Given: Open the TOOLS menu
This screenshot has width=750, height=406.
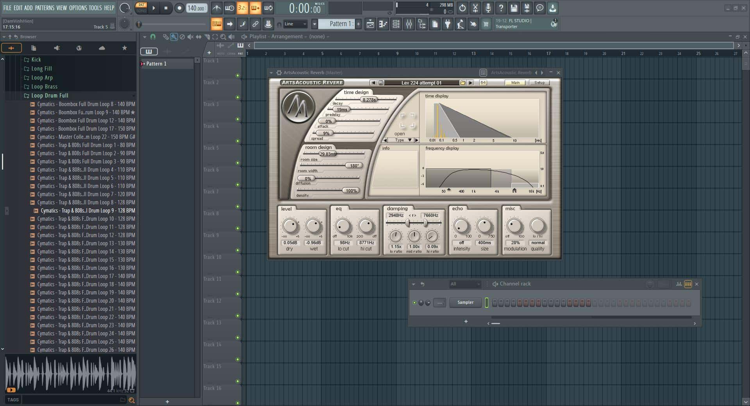Looking at the screenshot, I should (x=95, y=8).
